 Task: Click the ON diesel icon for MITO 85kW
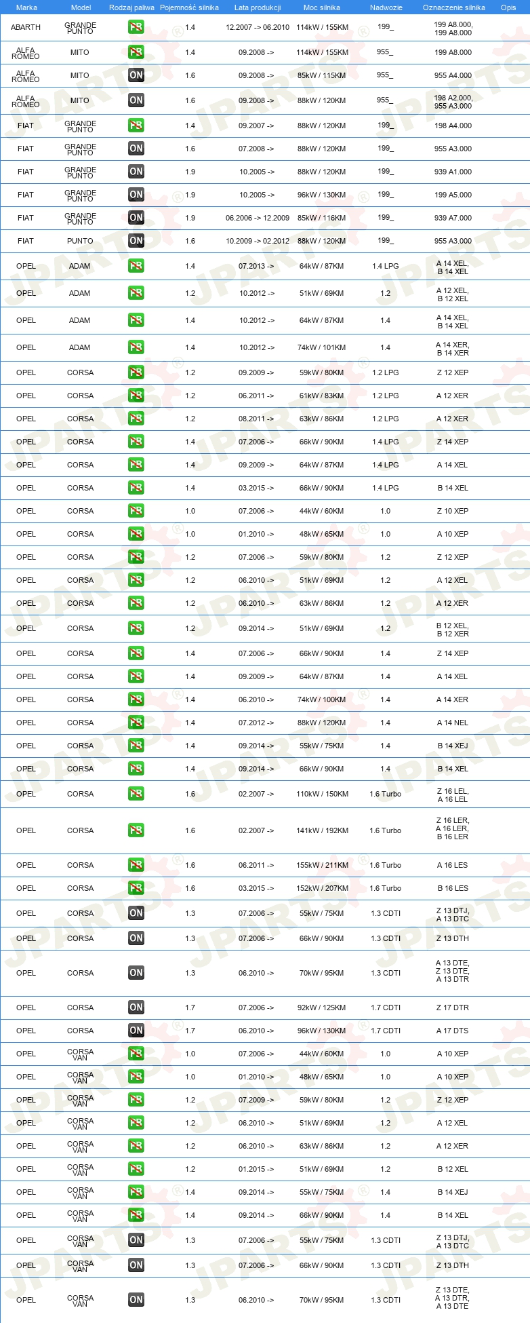(136, 75)
